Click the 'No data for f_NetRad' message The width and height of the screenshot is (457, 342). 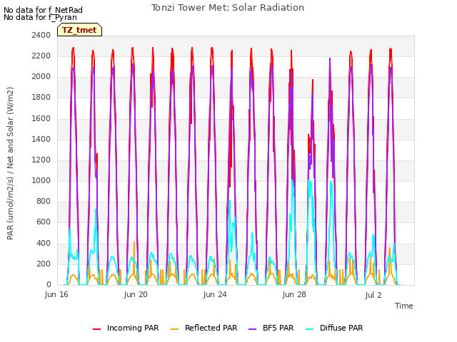pos(43,10)
